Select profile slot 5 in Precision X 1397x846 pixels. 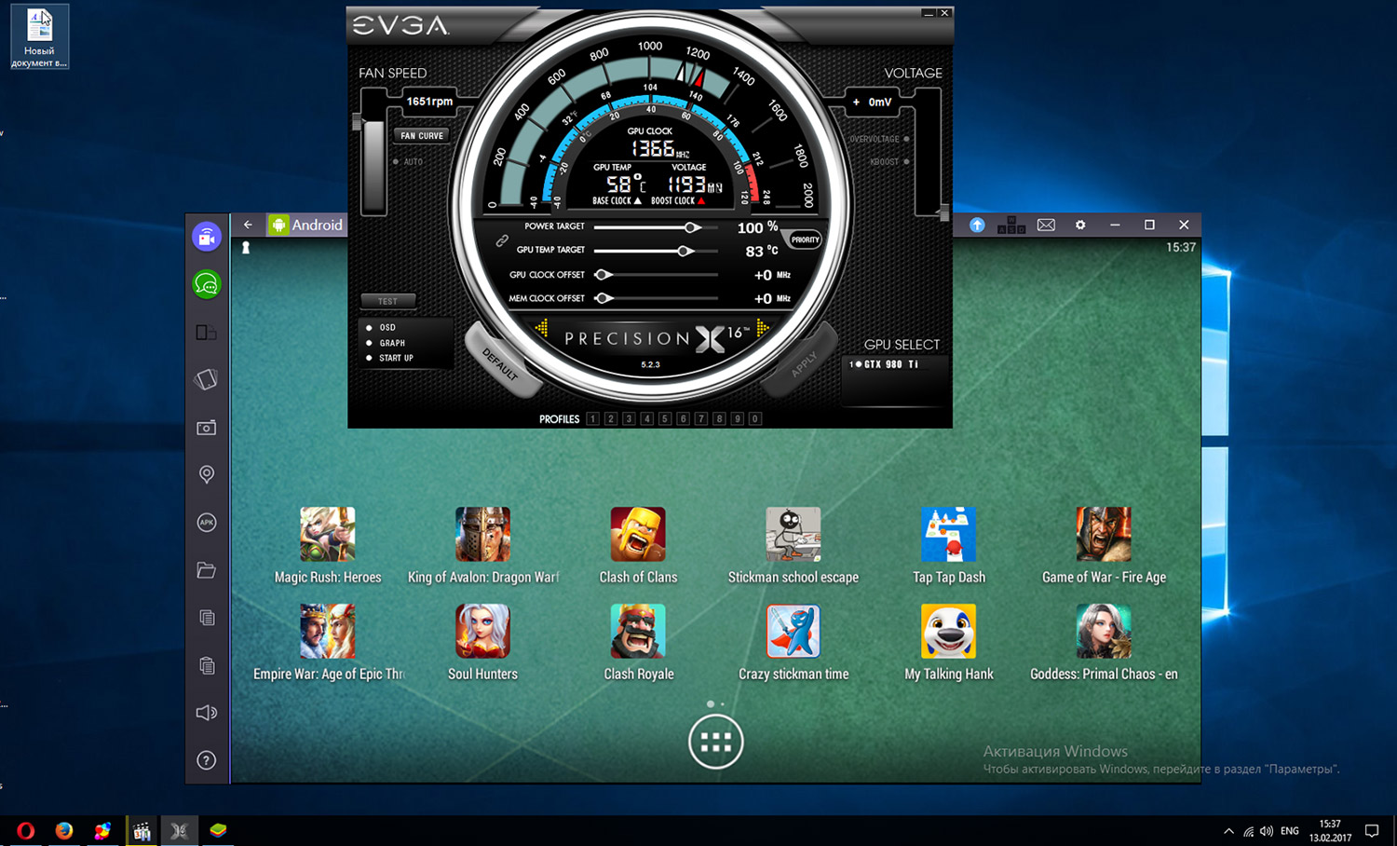click(665, 419)
